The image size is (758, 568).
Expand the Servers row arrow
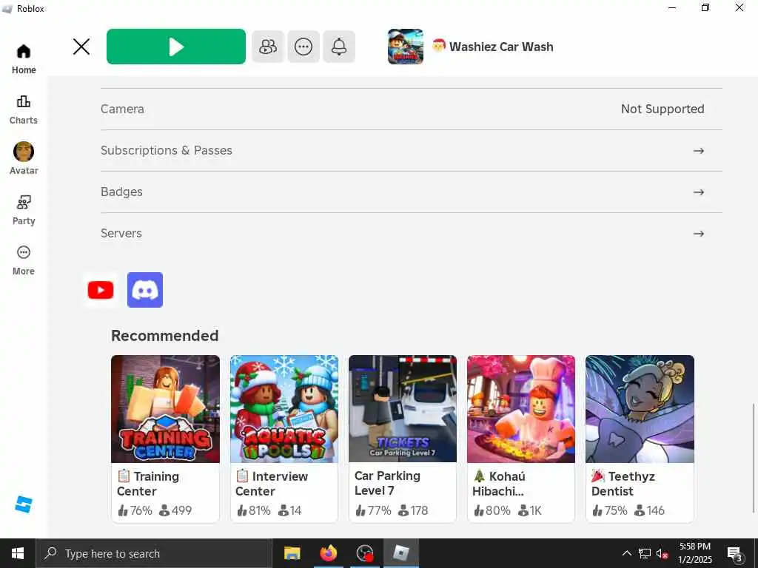(699, 234)
